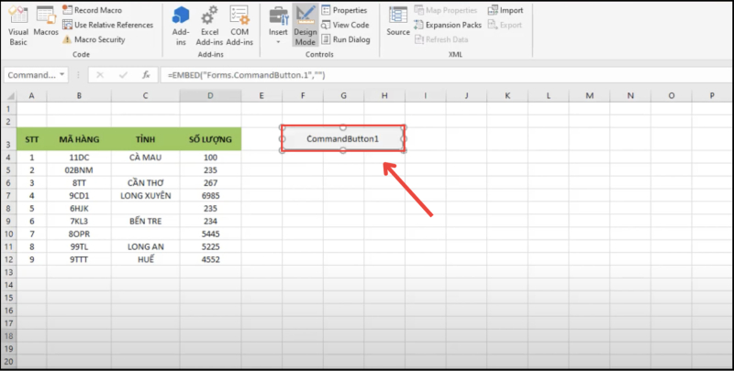This screenshot has height=371, width=734.
Task: Open control Properties
Action: [x=344, y=10]
